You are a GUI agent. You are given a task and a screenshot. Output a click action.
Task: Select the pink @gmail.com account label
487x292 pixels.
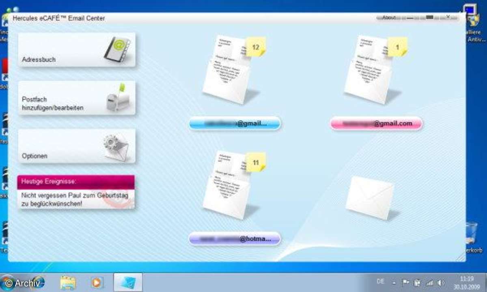point(376,123)
